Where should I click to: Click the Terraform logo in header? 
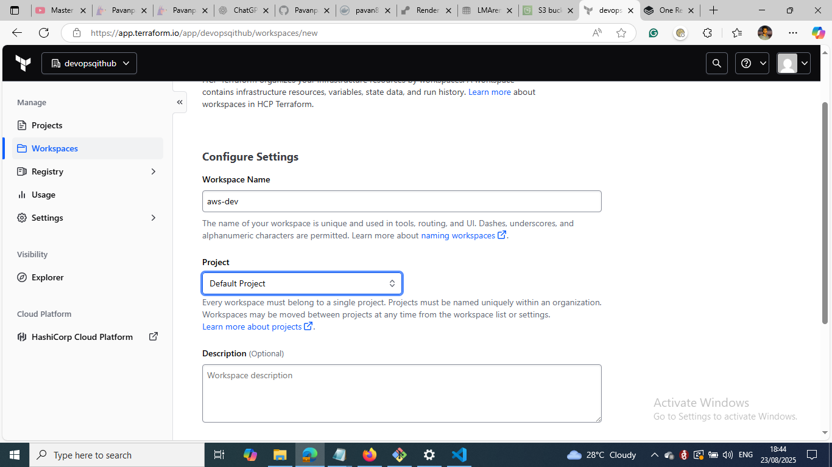[x=23, y=63]
